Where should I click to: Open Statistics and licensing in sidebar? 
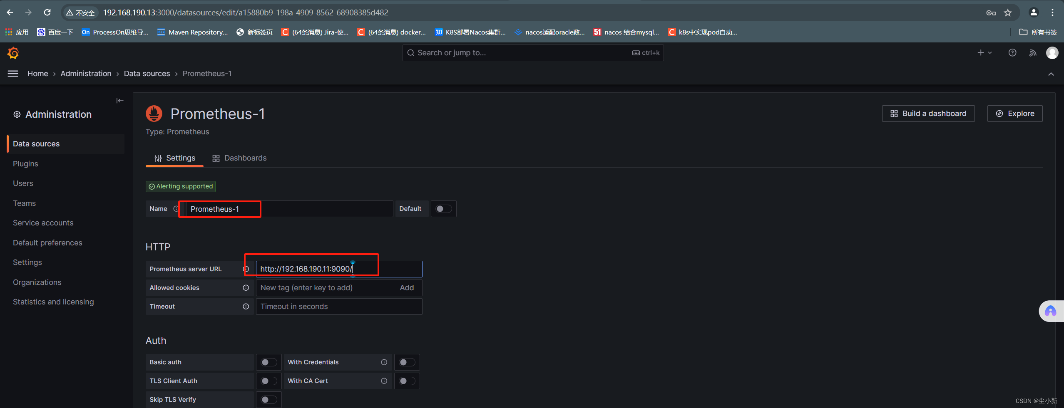(x=53, y=302)
